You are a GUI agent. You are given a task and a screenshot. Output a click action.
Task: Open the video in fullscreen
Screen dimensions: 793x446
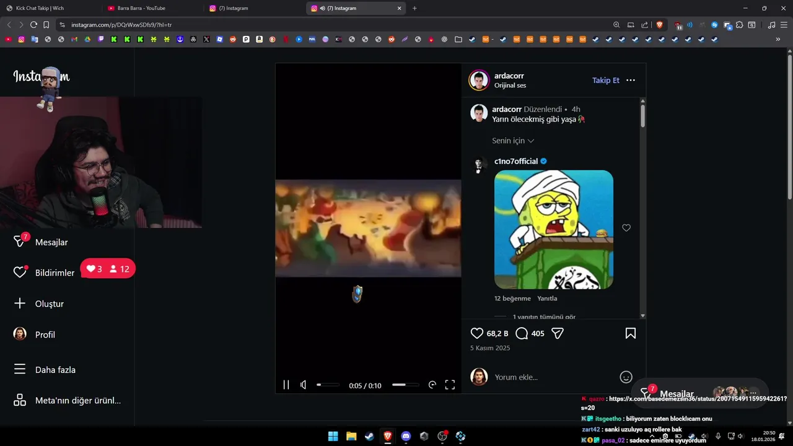(450, 385)
